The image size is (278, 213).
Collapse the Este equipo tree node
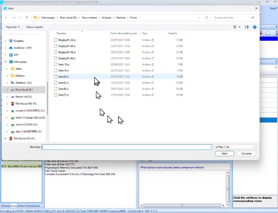[6, 61]
